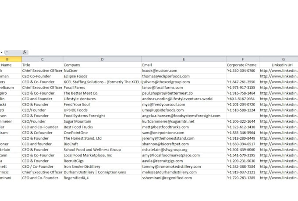Image resolution: width=298 pixels, height=201 pixels.
Task: Click the Title header cell
Action: pyautogui.click(x=42, y=65)
